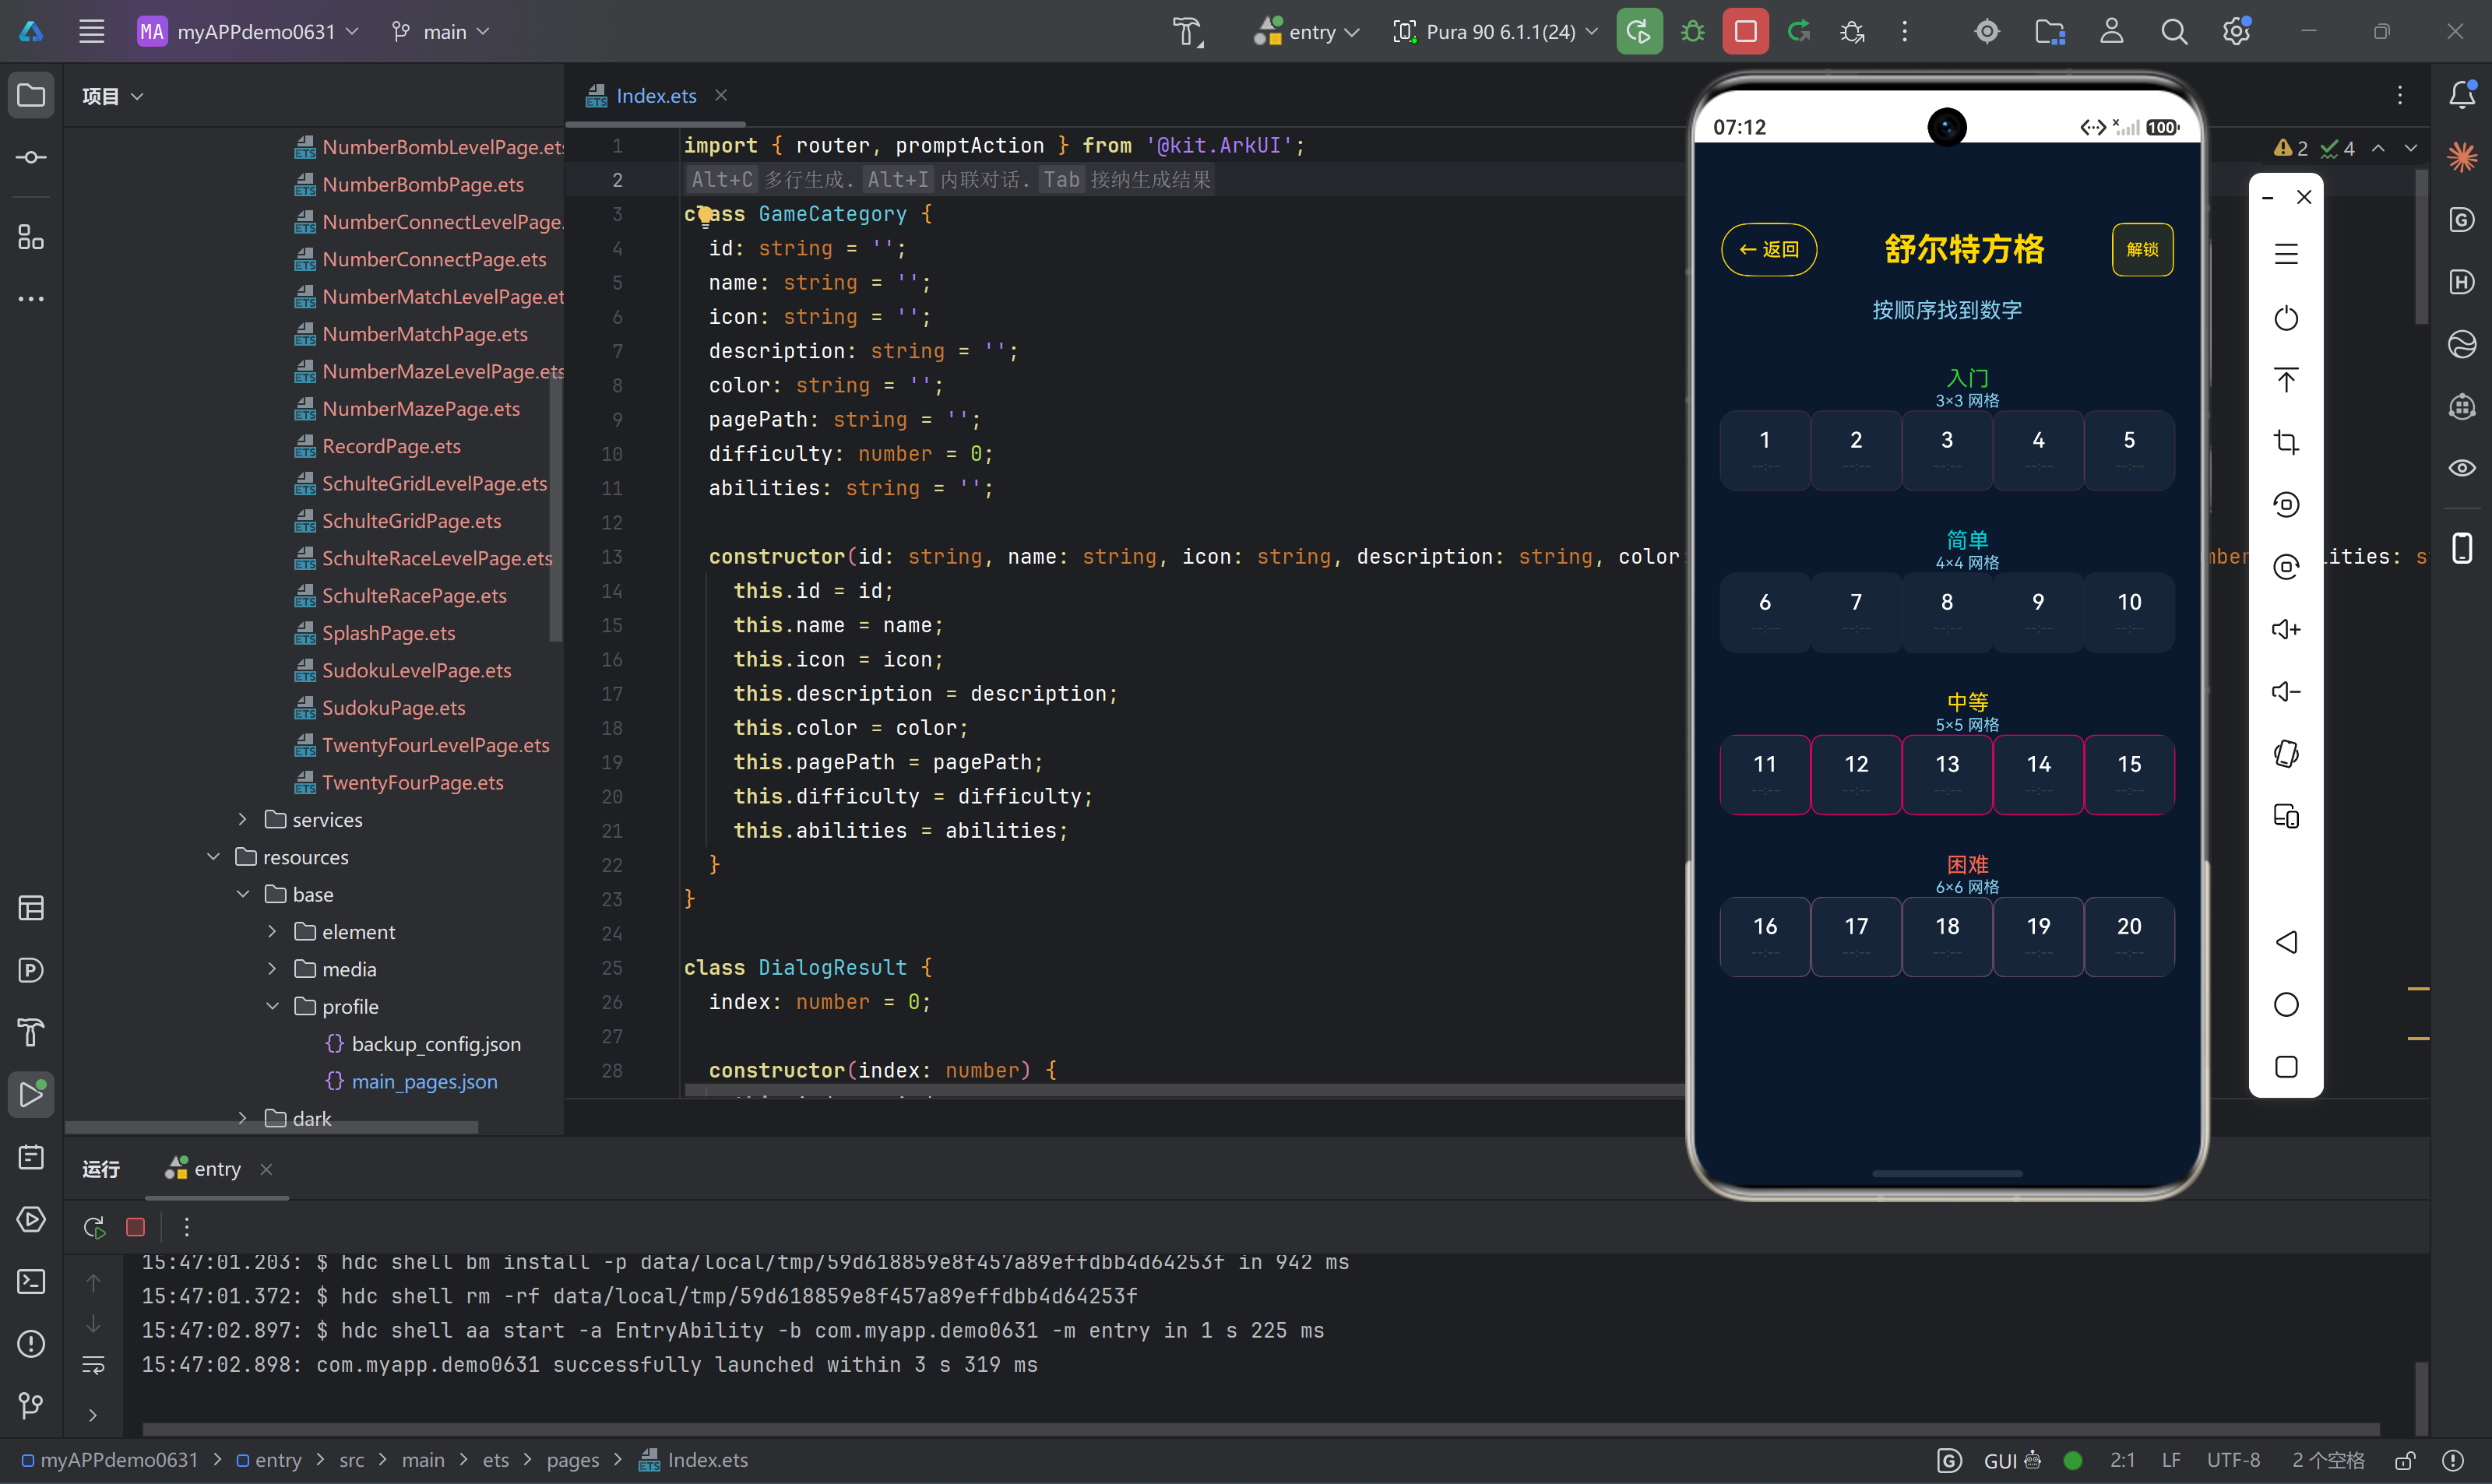Open the version control branch icon in sidebar
Screen dimensions: 2492x1484
pos(31,1405)
